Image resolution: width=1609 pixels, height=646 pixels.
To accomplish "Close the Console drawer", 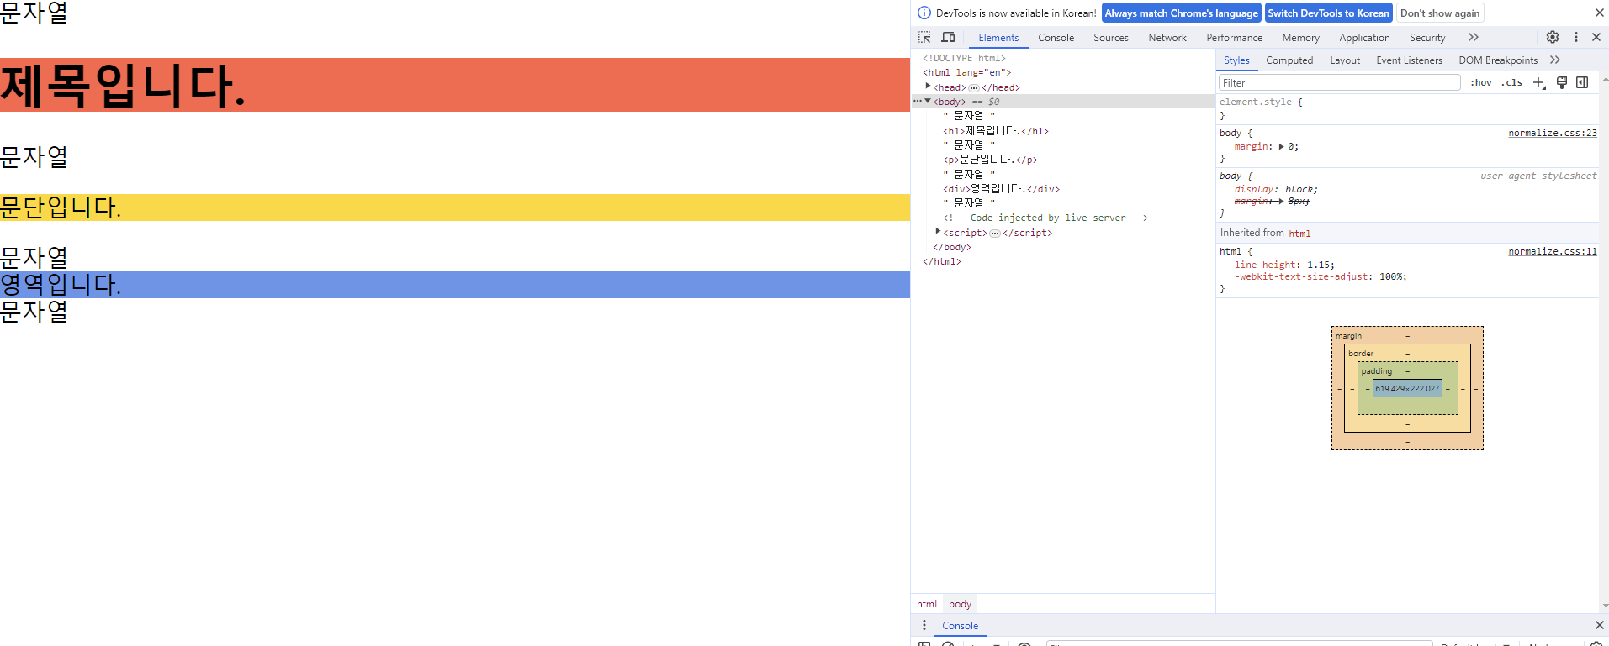I will [1600, 625].
